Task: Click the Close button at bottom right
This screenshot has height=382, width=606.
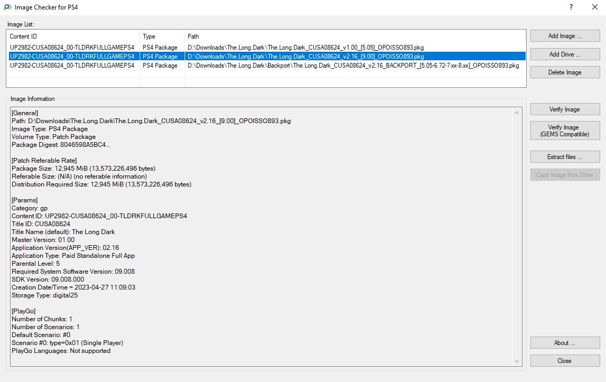Action: click(x=565, y=361)
